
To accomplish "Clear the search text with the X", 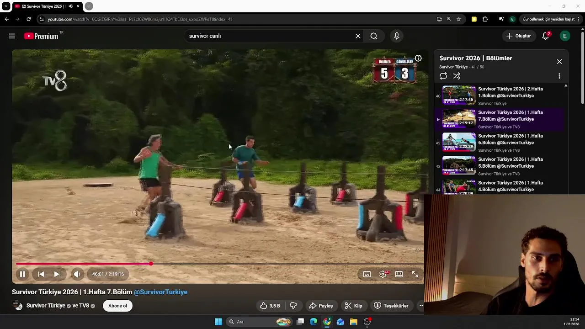I will pyautogui.click(x=358, y=36).
